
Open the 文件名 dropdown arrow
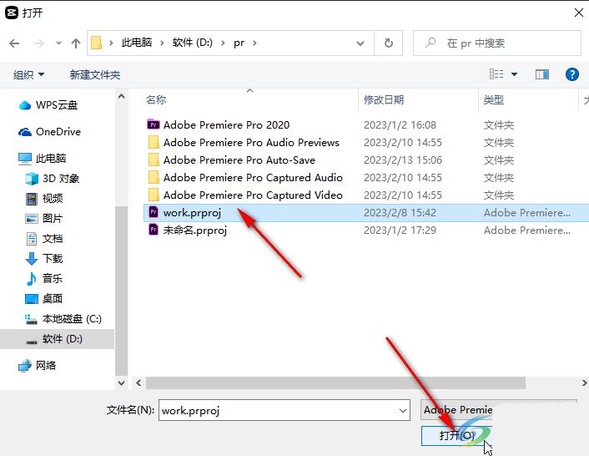pyautogui.click(x=403, y=411)
